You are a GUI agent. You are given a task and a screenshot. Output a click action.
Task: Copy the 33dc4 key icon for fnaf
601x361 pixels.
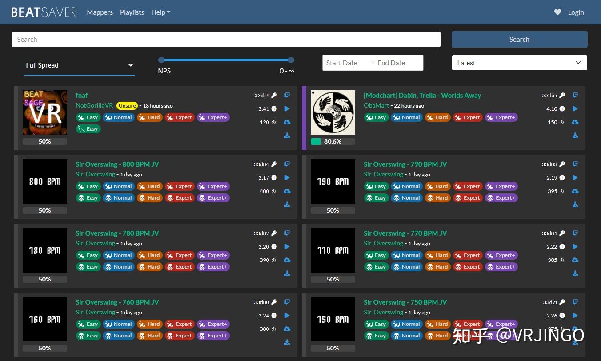coord(274,96)
